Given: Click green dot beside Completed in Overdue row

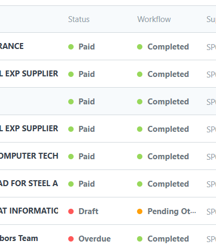Looking at the screenshot, I should pyautogui.click(x=140, y=239).
